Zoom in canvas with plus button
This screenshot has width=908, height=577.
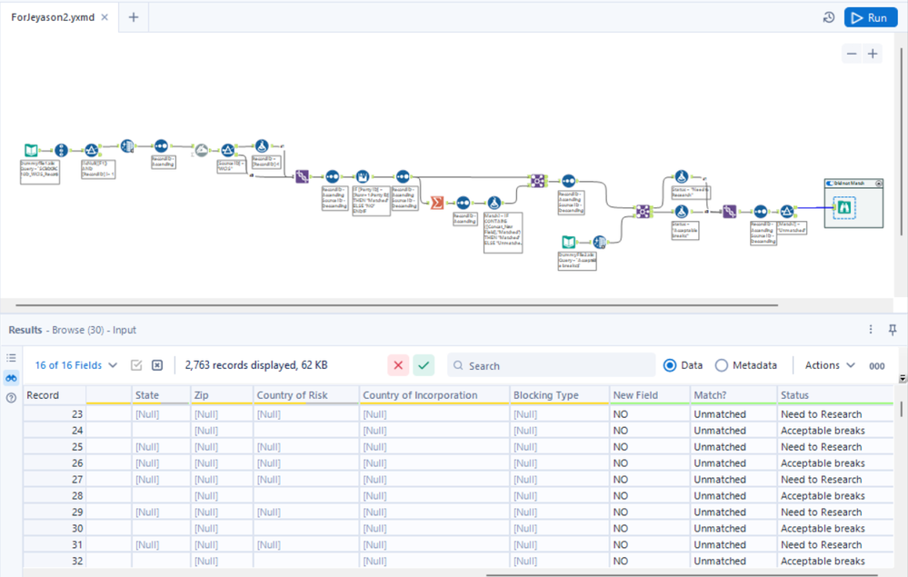tap(873, 54)
